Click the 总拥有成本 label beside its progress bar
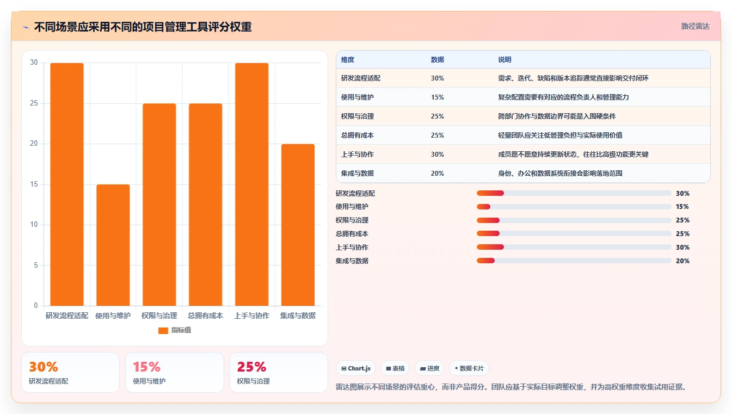732x414 pixels. point(352,234)
